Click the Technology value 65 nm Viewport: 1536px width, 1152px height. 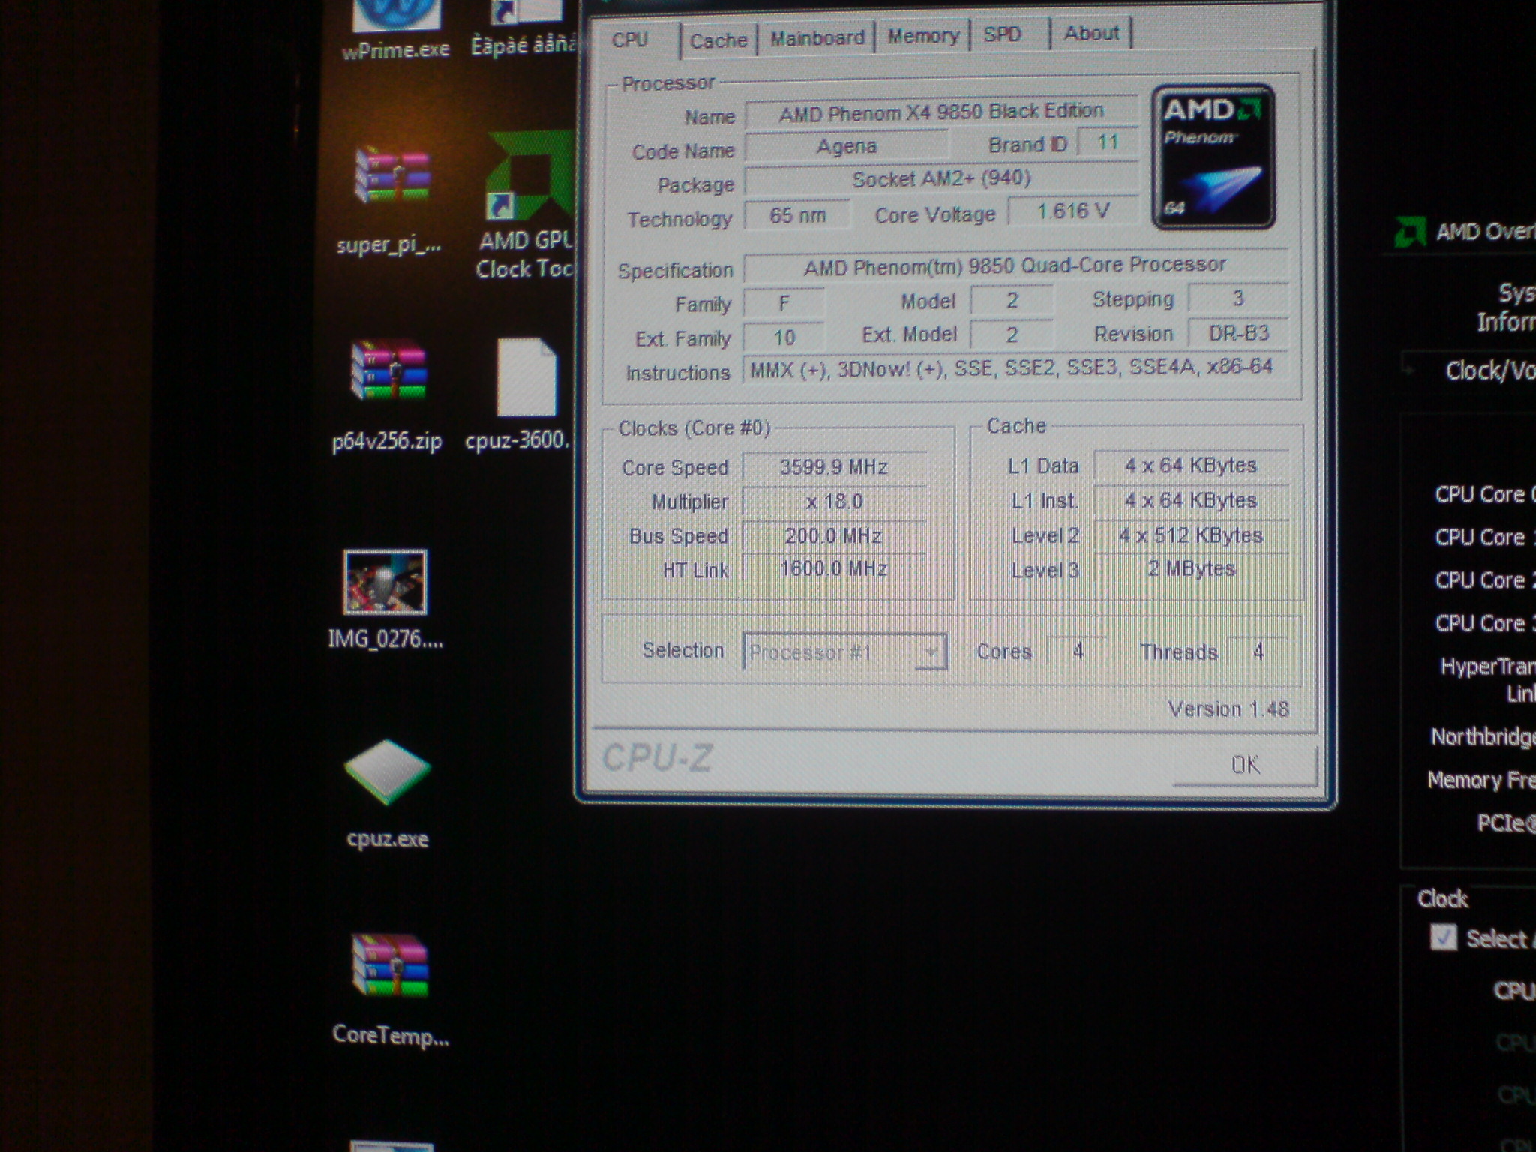797,215
